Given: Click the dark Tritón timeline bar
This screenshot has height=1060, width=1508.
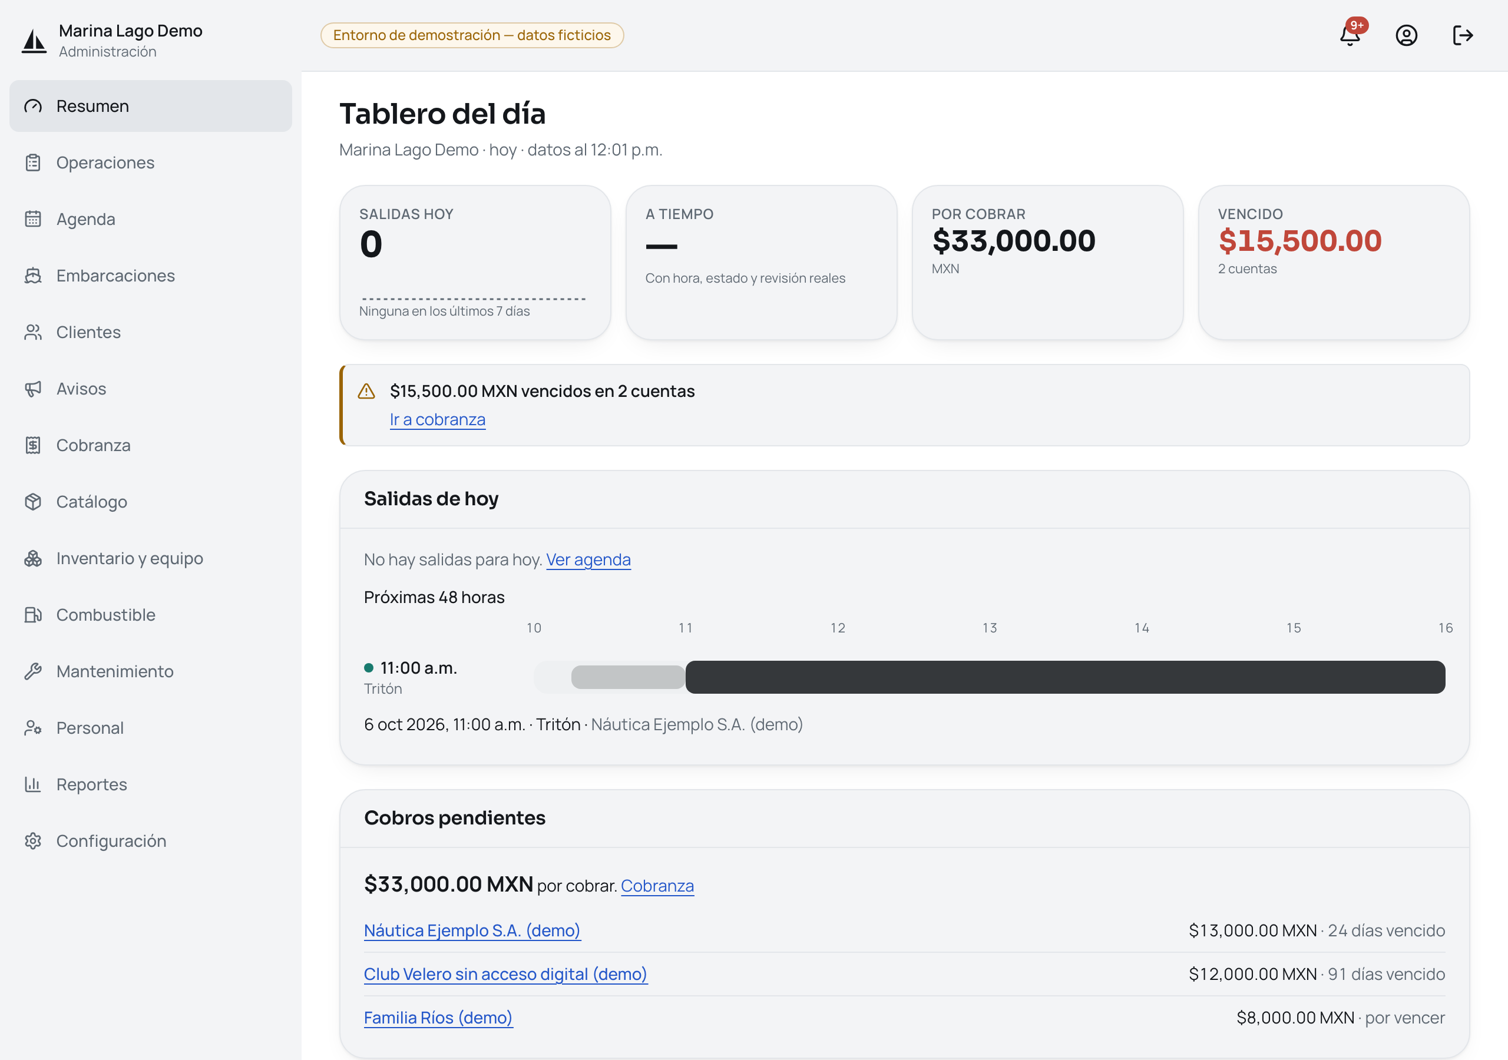Looking at the screenshot, I should (x=1064, y=677).
